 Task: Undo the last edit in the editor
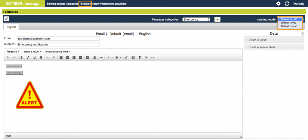(8, 58)
